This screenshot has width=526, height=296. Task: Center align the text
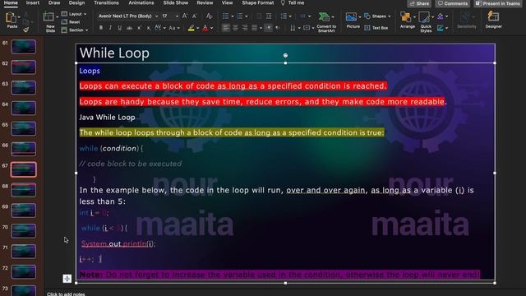[236, 28]
